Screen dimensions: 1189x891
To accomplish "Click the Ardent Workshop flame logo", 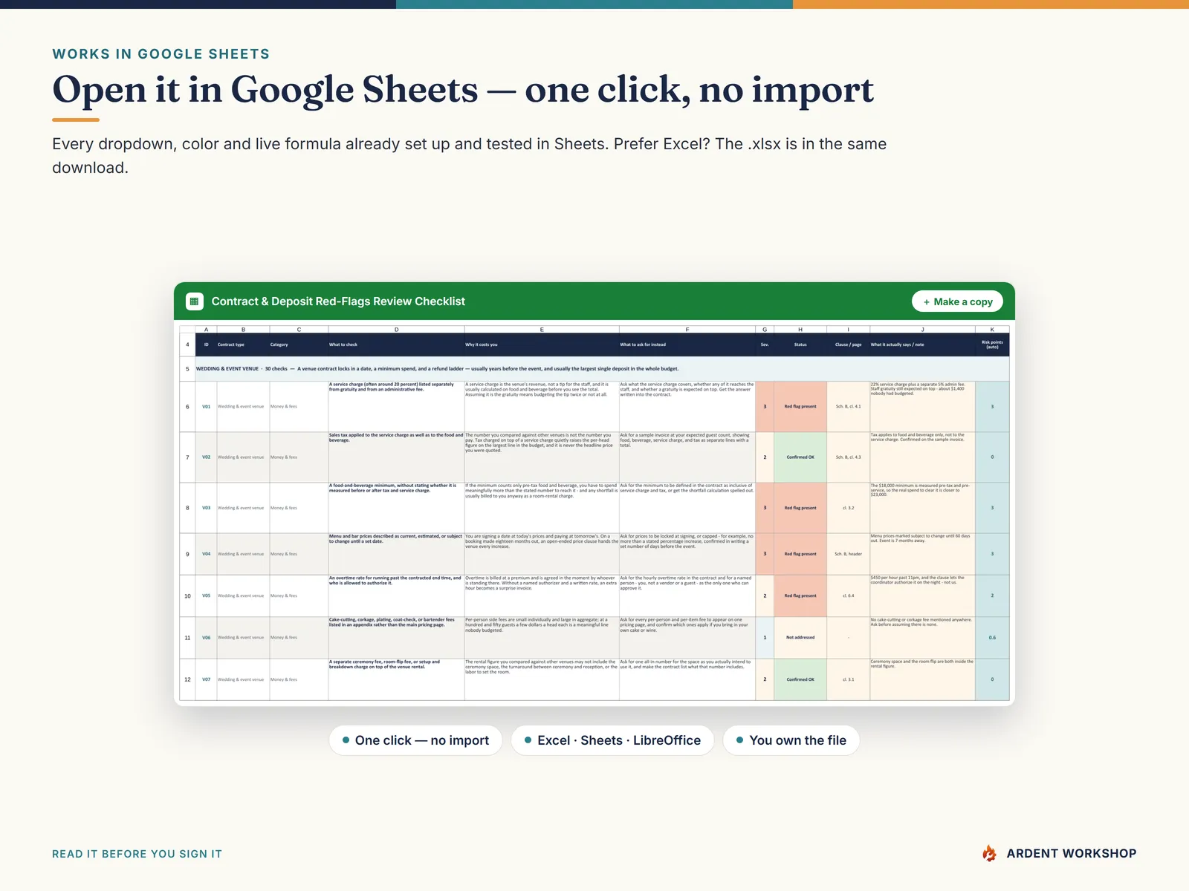I will coord(989,854).
